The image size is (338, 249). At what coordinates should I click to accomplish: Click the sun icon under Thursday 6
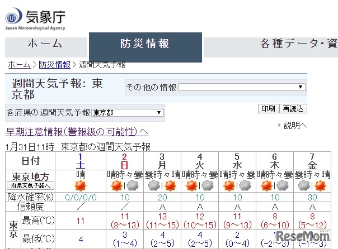pos(266,186)
